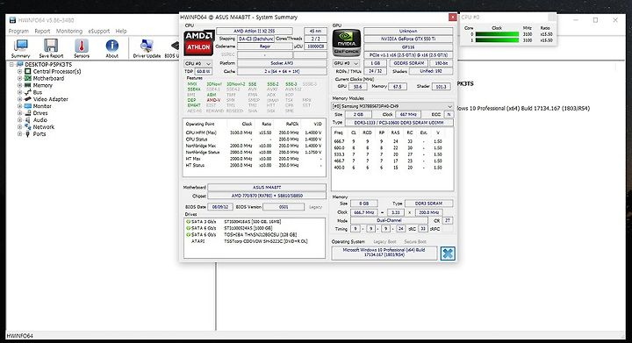Select the Audio tree node
This screenshot has height=343, width=632.
39,120
